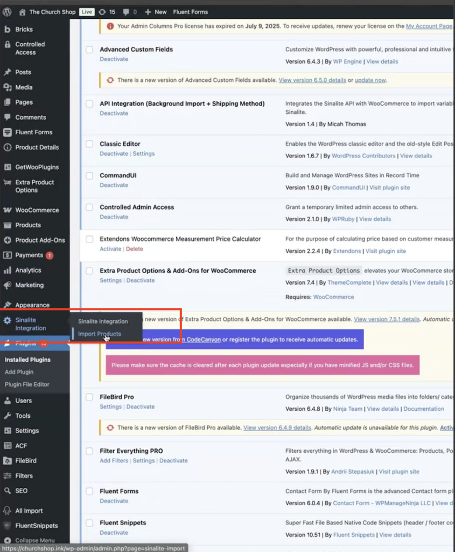Click the WooCommerce sidebar icon

[8, 210]
